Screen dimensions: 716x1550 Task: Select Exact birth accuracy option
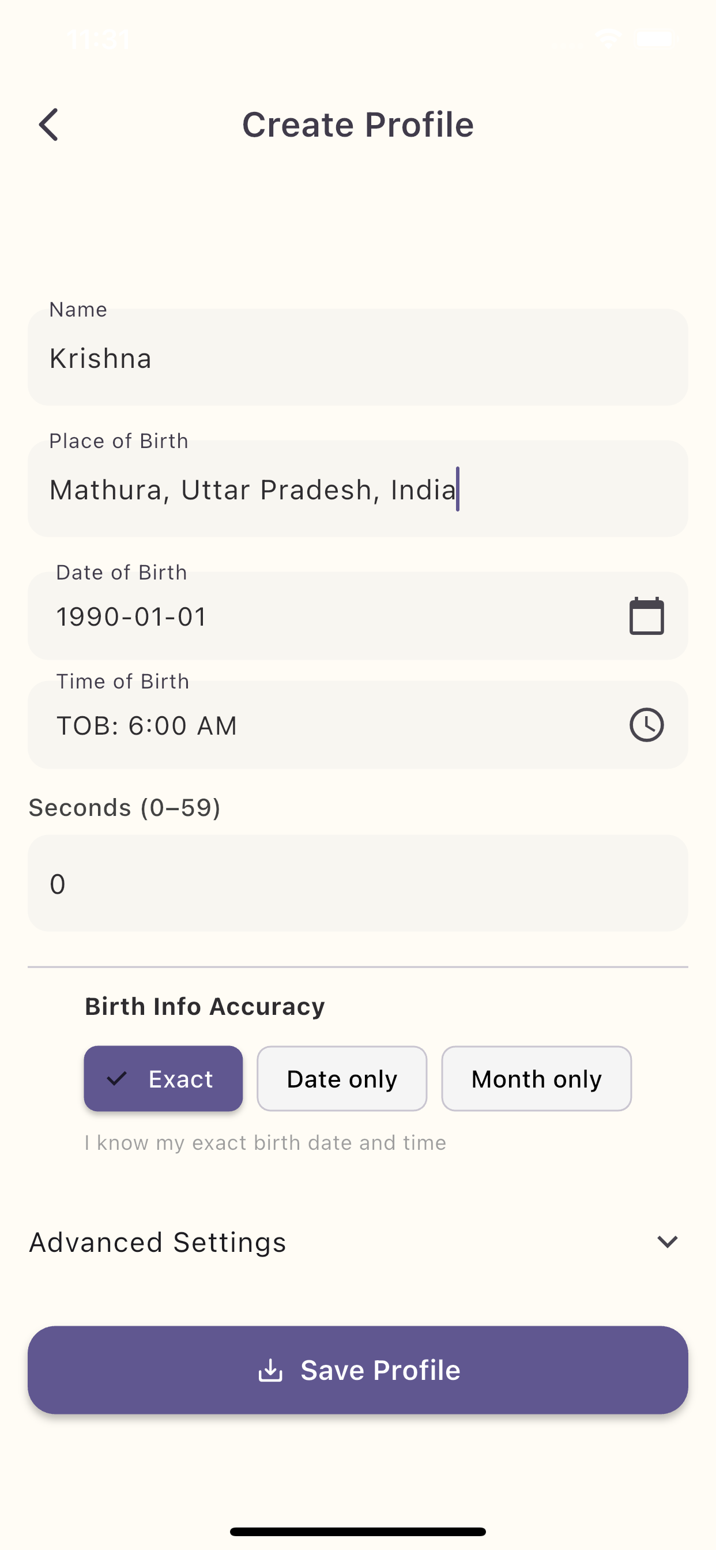tap(163, 1079)
